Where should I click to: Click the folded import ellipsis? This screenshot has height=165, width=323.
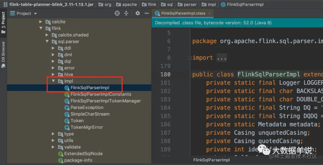[222, 58]
